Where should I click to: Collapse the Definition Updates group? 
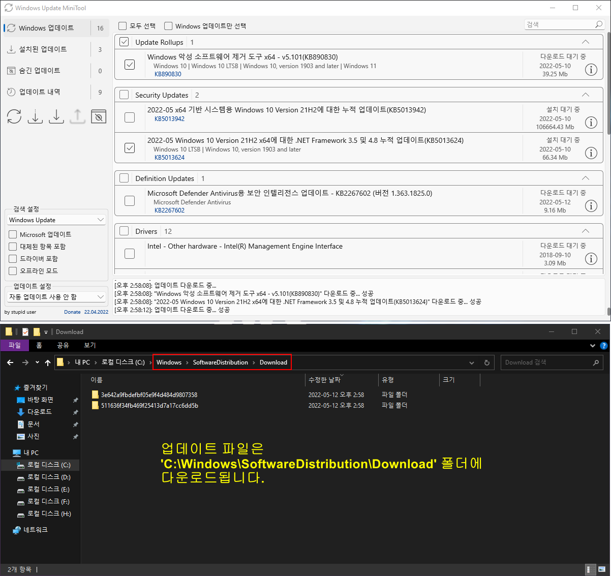point(586,178)
